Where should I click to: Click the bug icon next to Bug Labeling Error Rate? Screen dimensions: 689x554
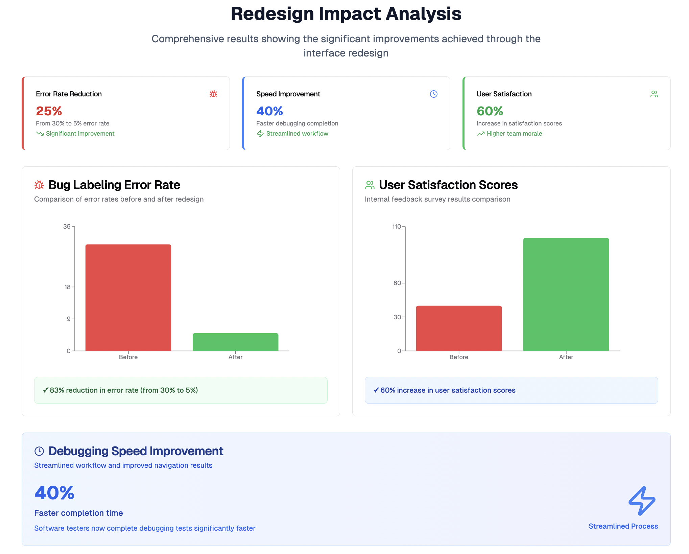point(39,185)
